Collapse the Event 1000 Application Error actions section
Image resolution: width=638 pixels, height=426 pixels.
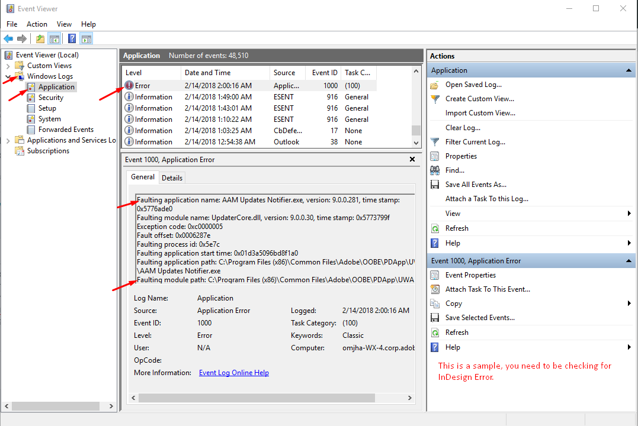pos(629,260)
